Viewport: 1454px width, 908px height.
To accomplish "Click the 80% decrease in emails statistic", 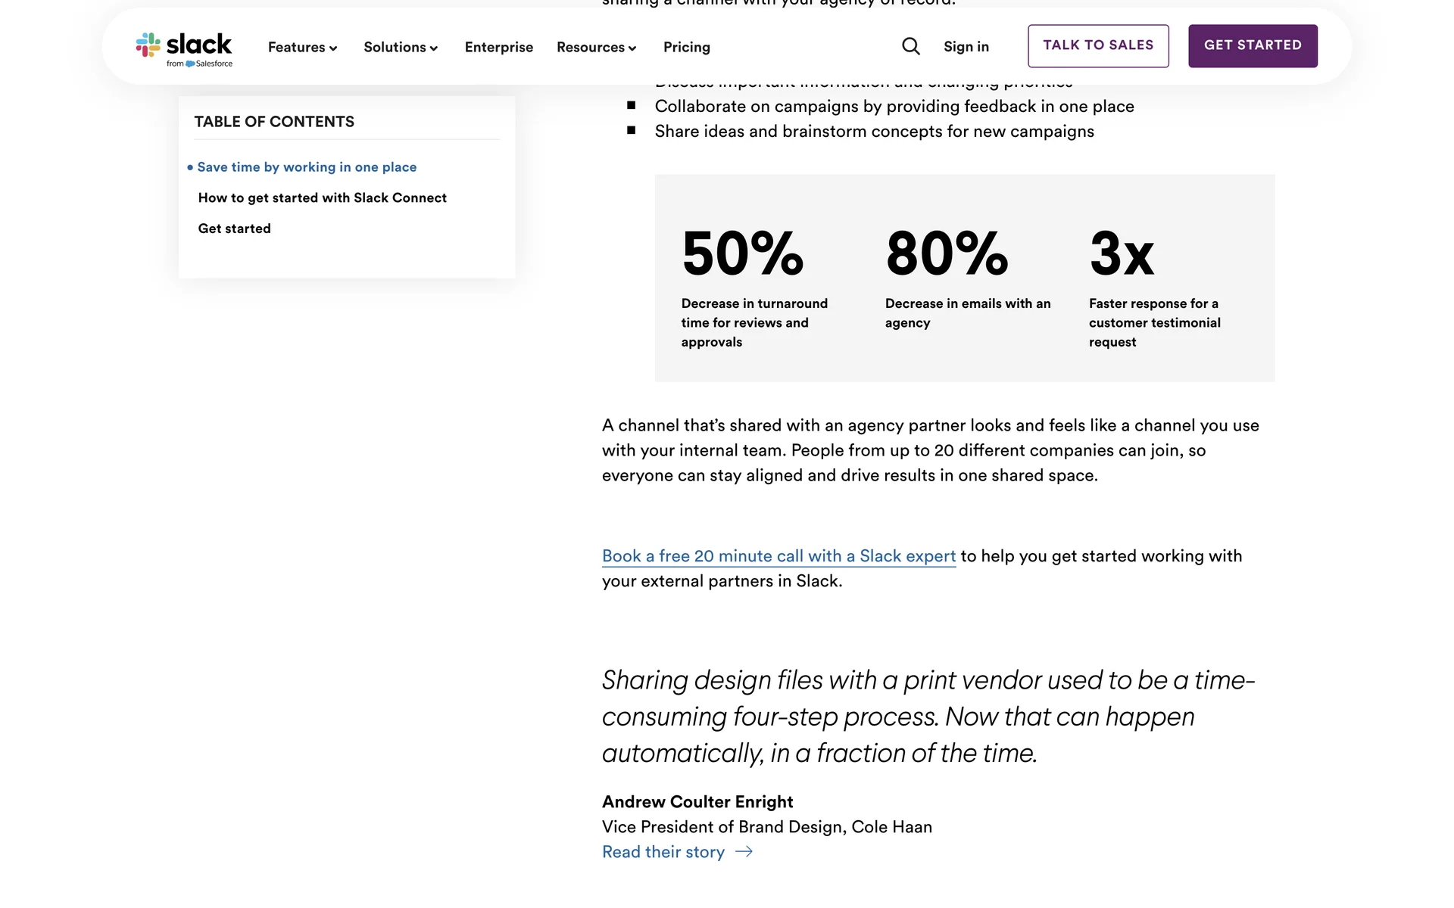I will click(947, 254).
